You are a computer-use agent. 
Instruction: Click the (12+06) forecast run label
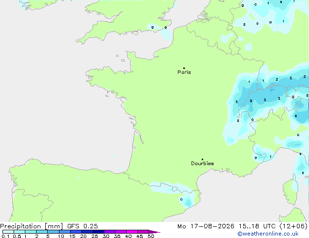tap(293, 226)
